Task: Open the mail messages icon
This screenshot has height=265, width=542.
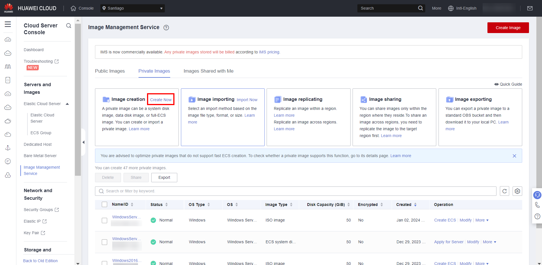Action: [530, 8]
